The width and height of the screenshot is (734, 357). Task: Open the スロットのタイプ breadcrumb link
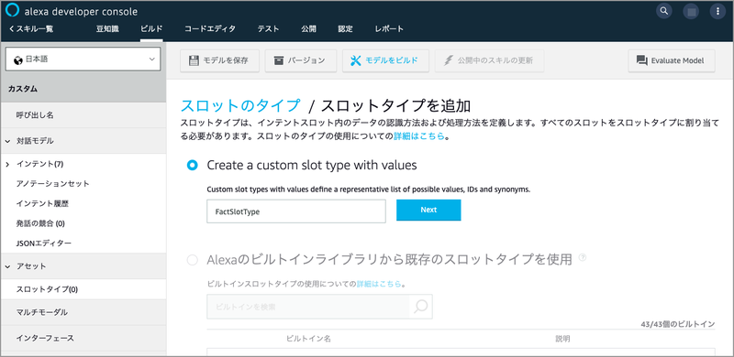240,105
